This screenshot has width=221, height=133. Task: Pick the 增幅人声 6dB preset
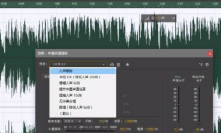tap(83, 83)
